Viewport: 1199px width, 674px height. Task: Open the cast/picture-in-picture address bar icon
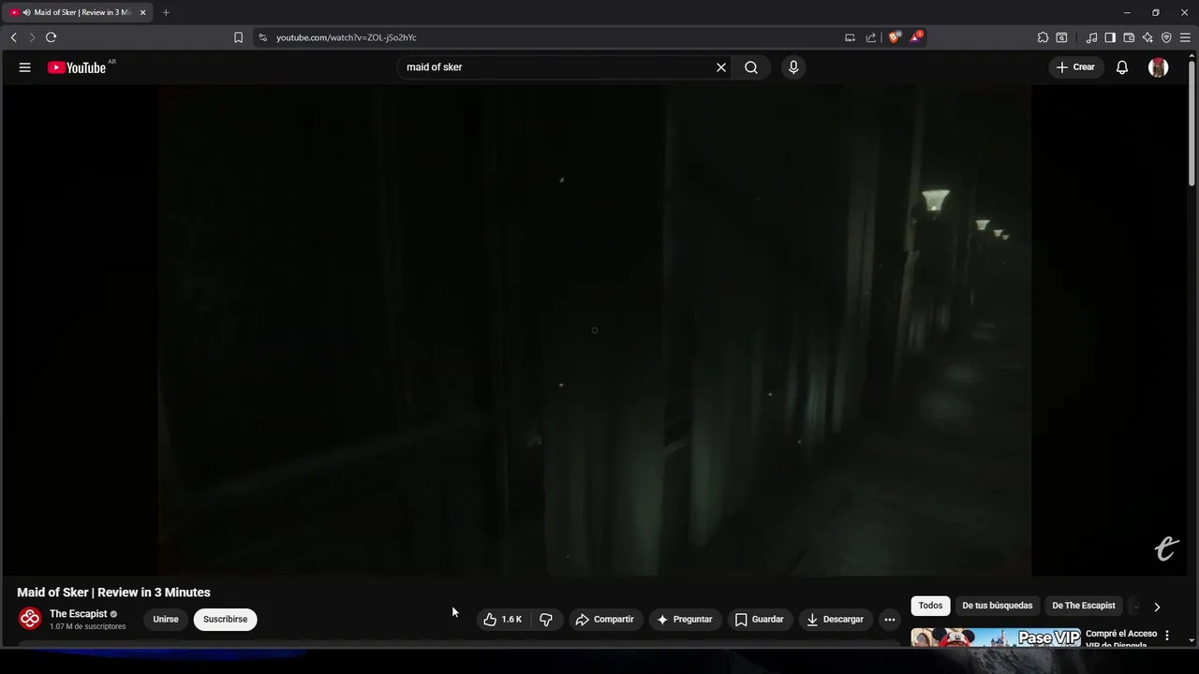pyautogui.click(x=850, y=37)
